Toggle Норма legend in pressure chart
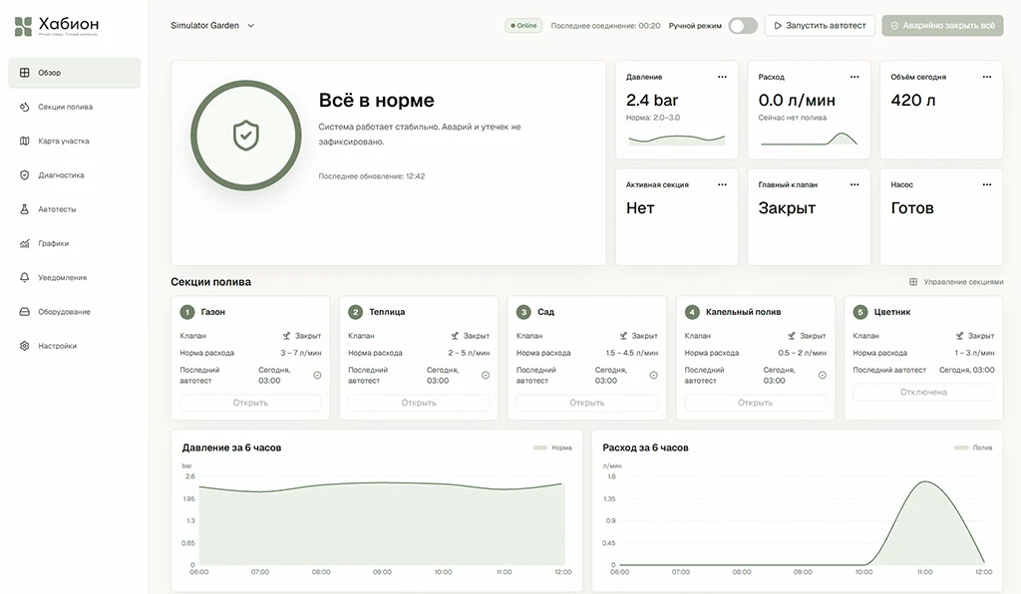 pyautogui.click(x=552, y=447)
